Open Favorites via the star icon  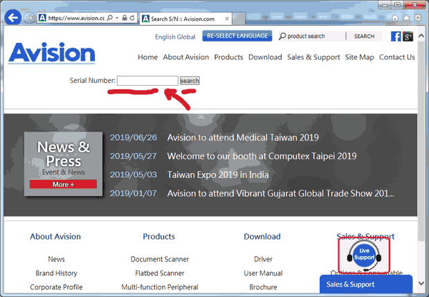[x=407, y=18]
